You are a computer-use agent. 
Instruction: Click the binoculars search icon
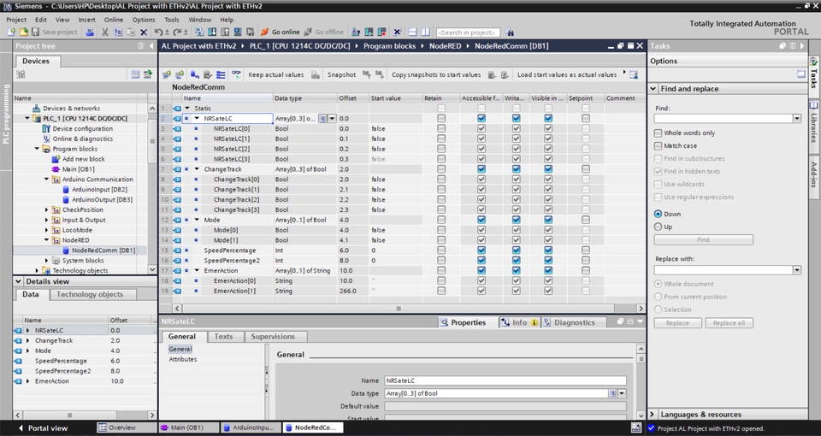(x=510, y=32)
